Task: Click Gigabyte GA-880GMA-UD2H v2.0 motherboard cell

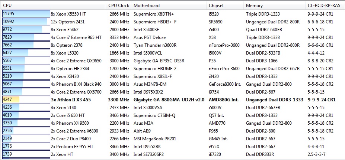Action: [x=169, y=99]
